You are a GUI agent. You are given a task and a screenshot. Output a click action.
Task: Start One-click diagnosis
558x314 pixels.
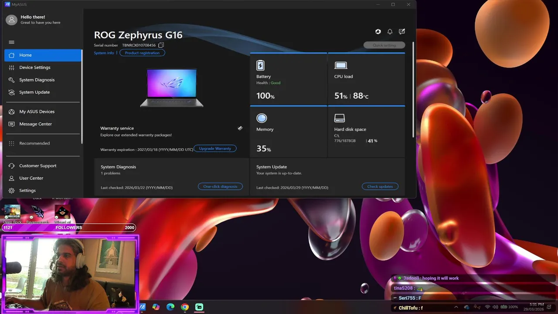click(220, 187)
